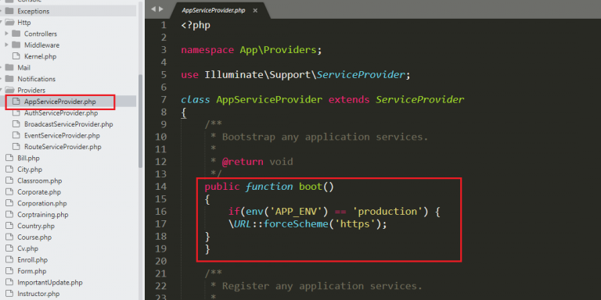This screenshot has width=601, height=300.
Task: Expand the Middleware folder arrow
Action: [7, 45]
